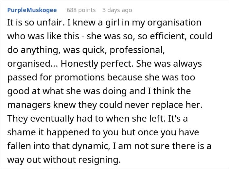The height and width of the screenshot is (169, 229).
Task: Click the word 'anything' in the third line
Action: point(41,50)
